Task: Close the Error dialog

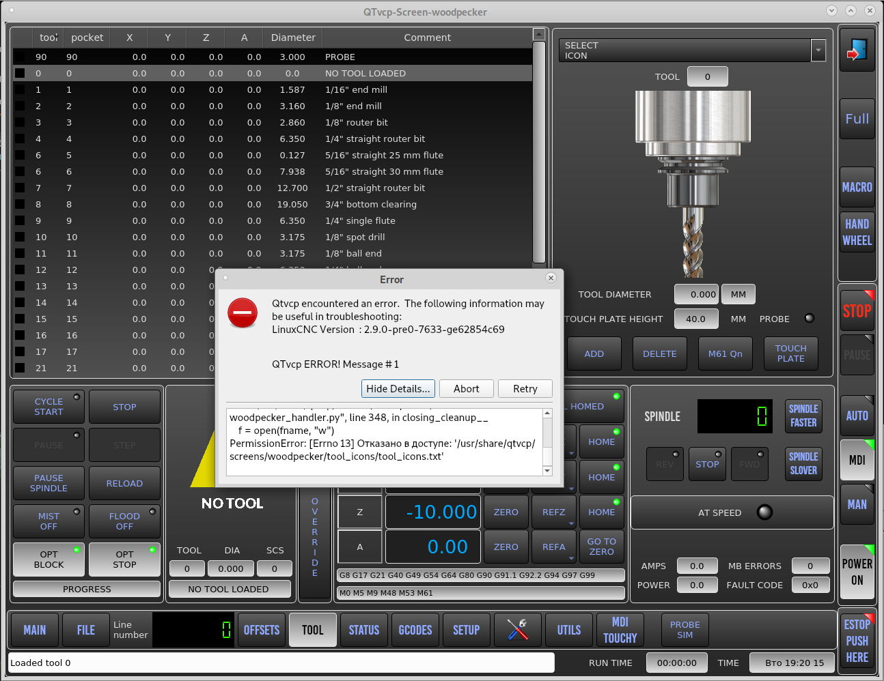Action: click(551, 278)
